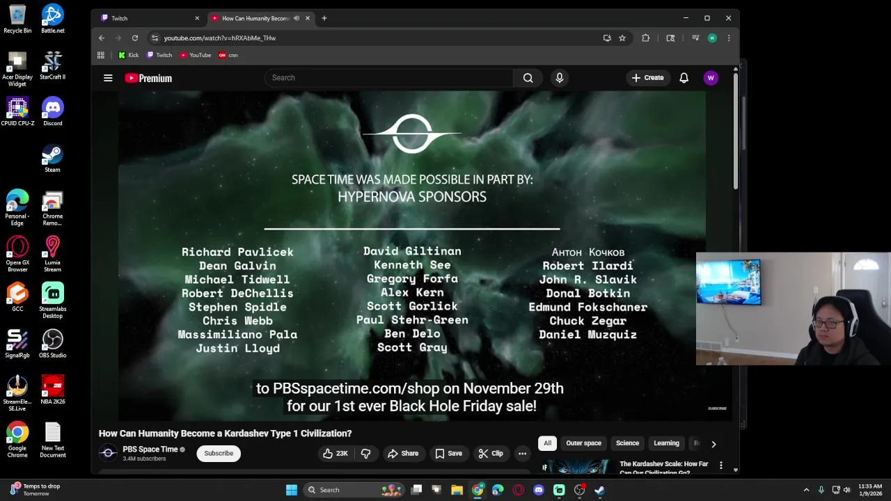Go back in Chrome browser
Image resolution: width=891 pixels, height=501 pixels.
[x=102, y=38]
